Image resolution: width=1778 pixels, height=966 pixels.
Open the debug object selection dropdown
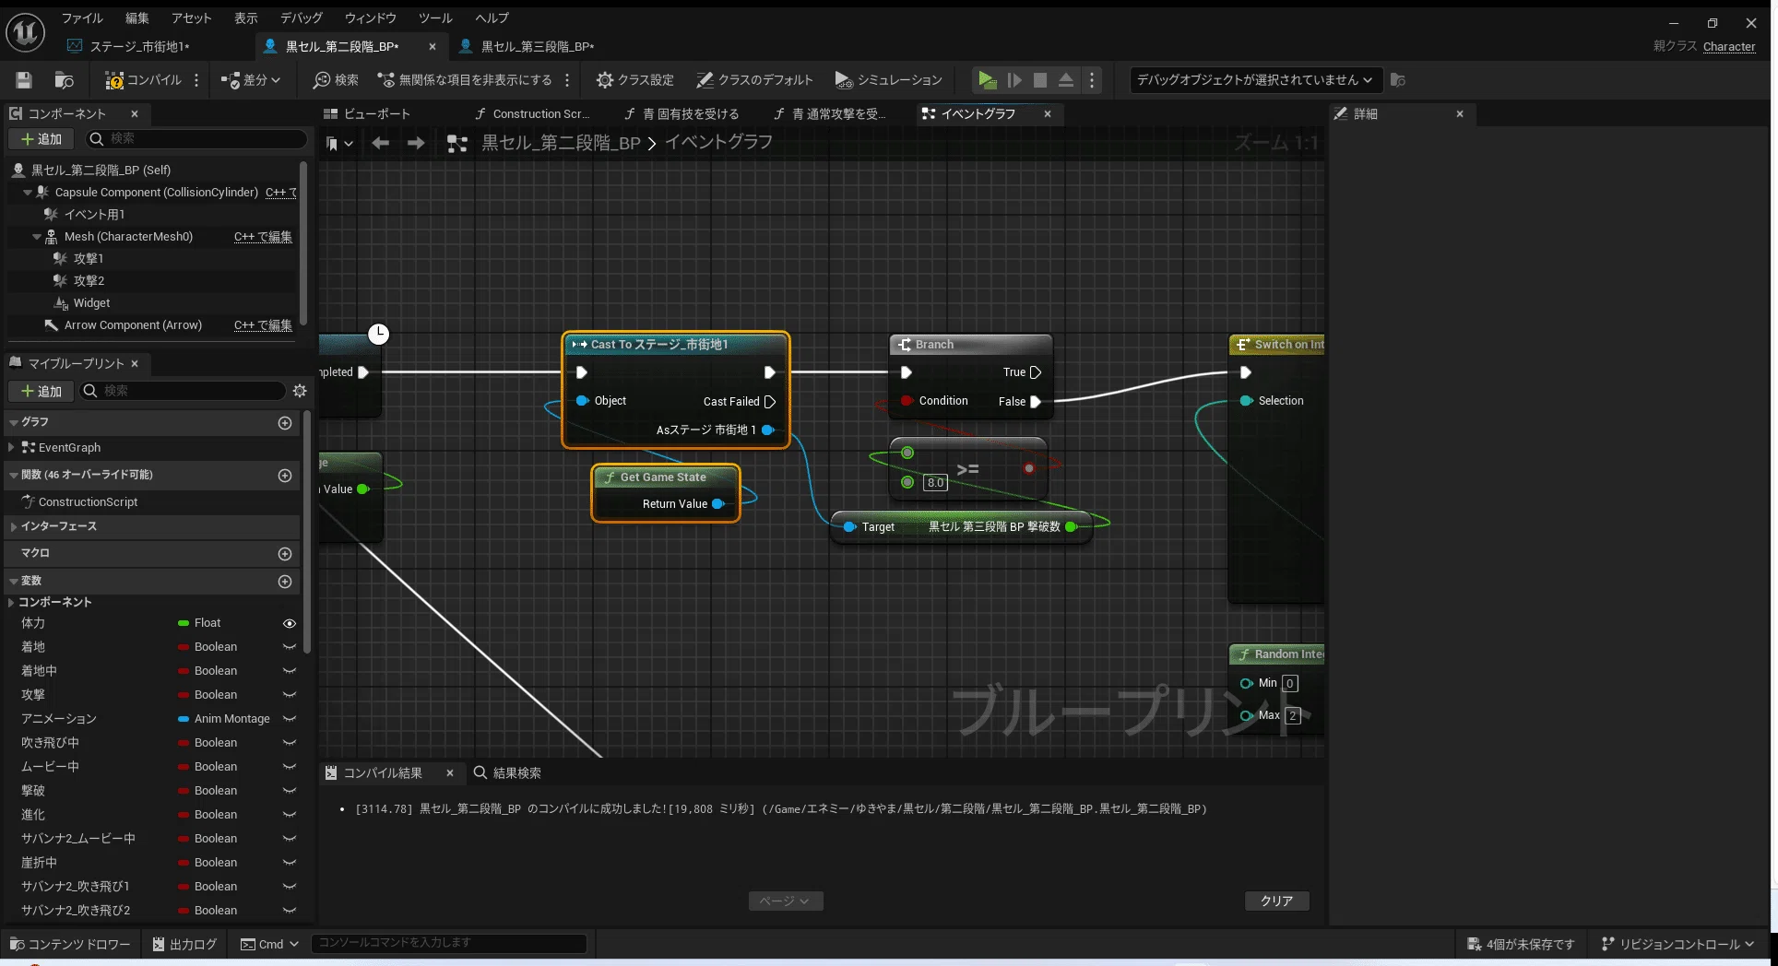click(x=1255, y=80)
